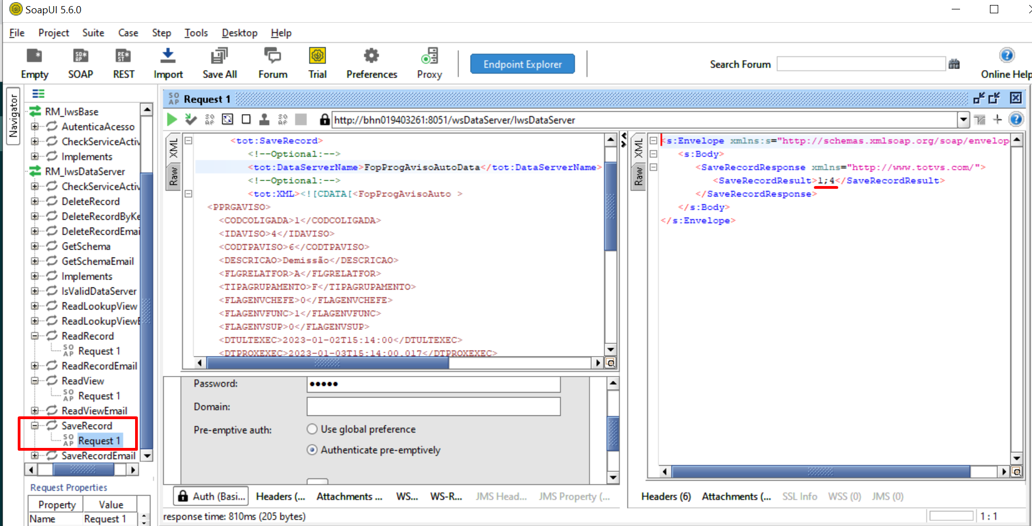The image size is (1032, 526).
Task: Click the Endpoint Explorer button
Action: pyautogui.click(x=522, y=64)
